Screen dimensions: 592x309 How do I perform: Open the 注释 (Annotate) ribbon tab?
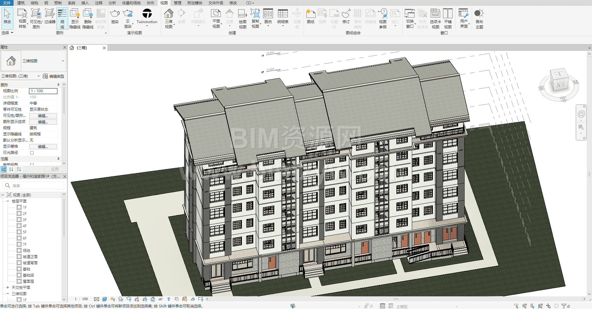(x=99, y=3)
